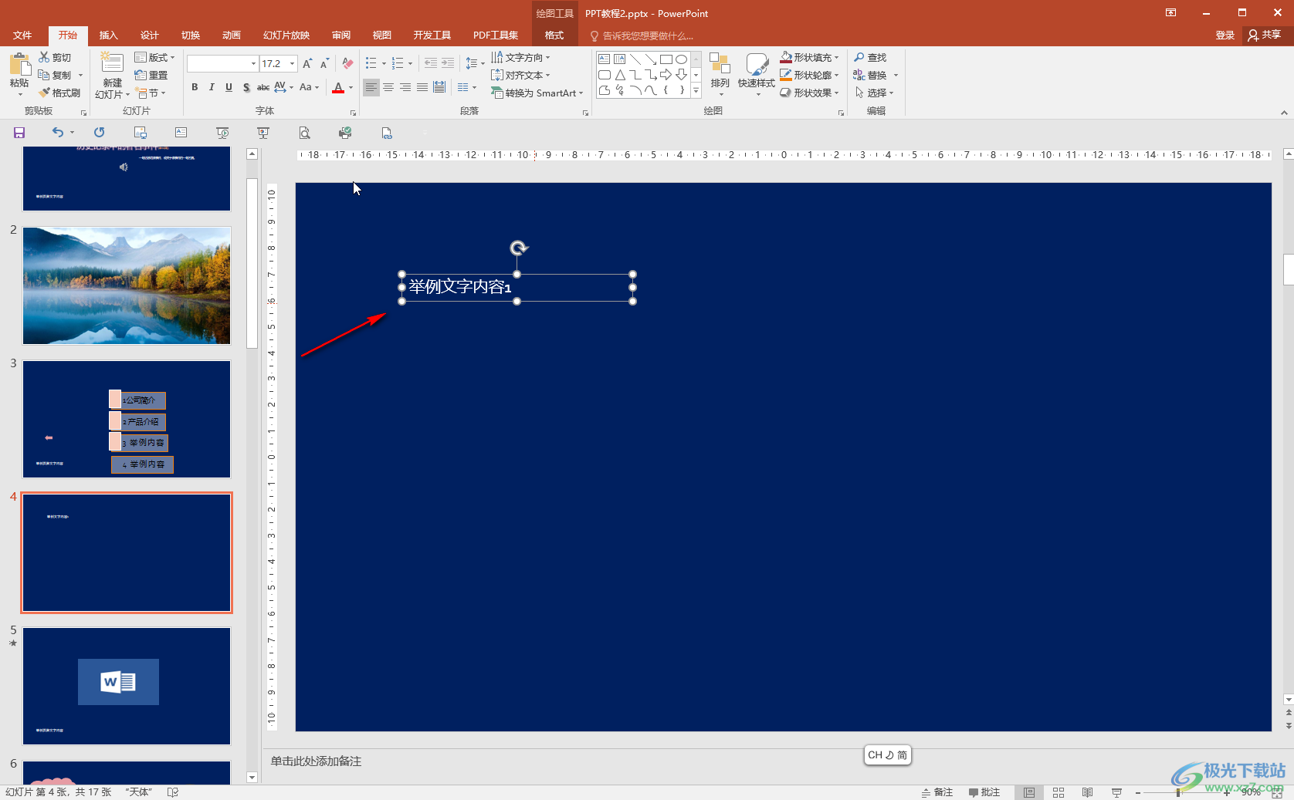The image size is (1294, 800).
Task: Toggle strikethrough abc formatting
Action: [x=263, y=87]
